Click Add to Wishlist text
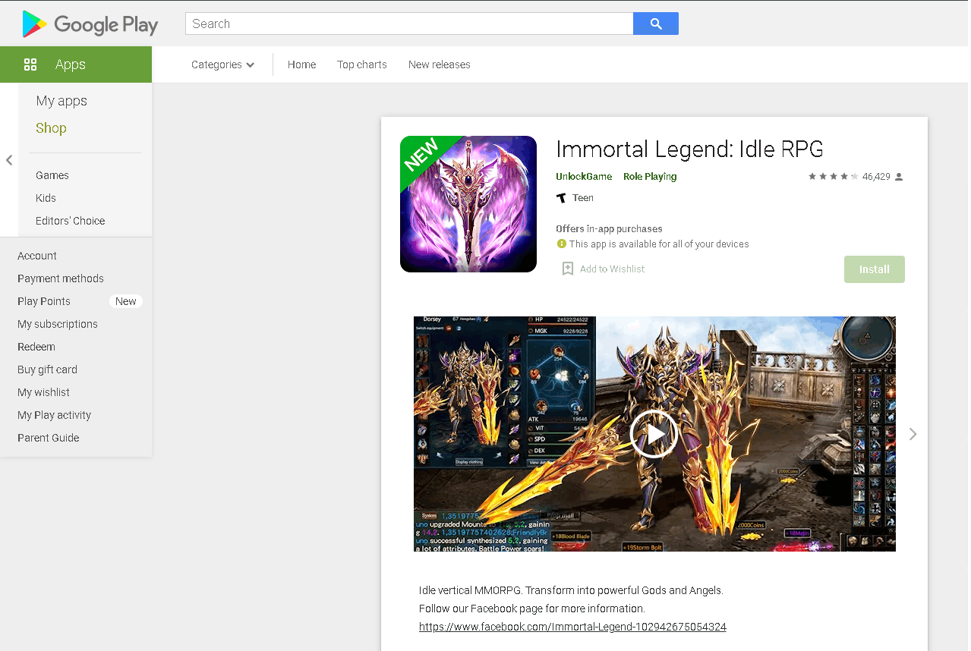Image resolution: width=971 pixels, height=651 pixels. point(612,269)
